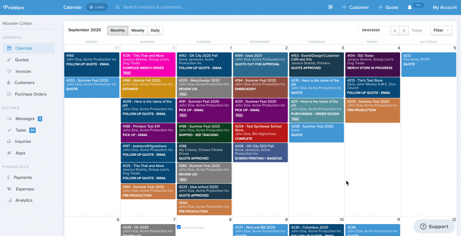Go to previous month arrow

click(395, 30)
